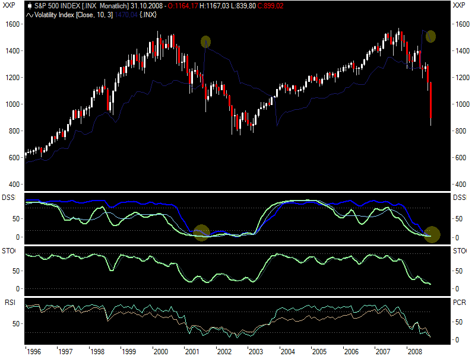Click the date 31.10.2008 in the header

(147, 6)
